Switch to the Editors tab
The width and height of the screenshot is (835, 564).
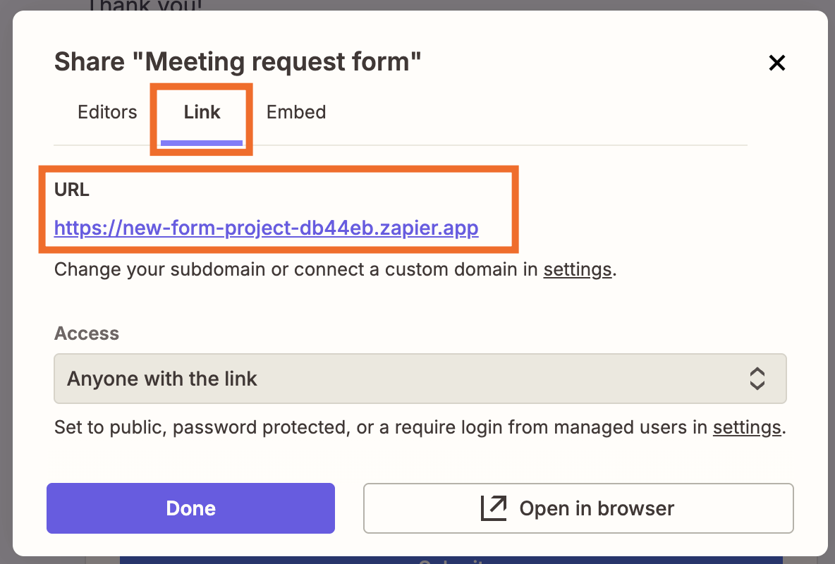click(x=107, y=111)
